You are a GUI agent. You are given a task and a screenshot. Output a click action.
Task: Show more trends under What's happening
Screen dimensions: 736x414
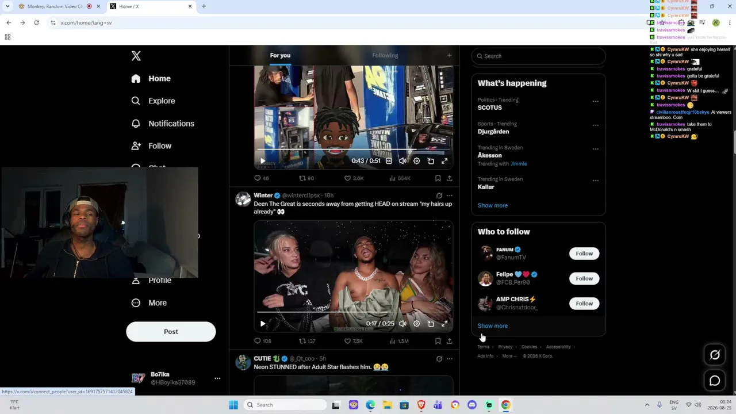click(493, 205)
